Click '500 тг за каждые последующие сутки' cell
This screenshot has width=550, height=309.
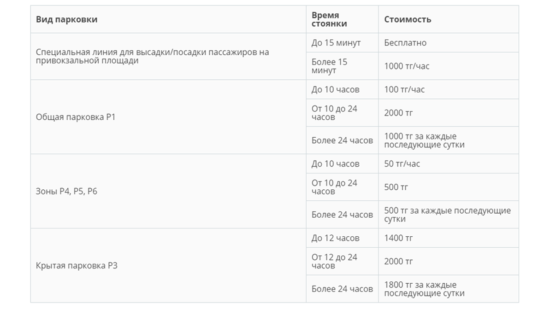(449, 215)
